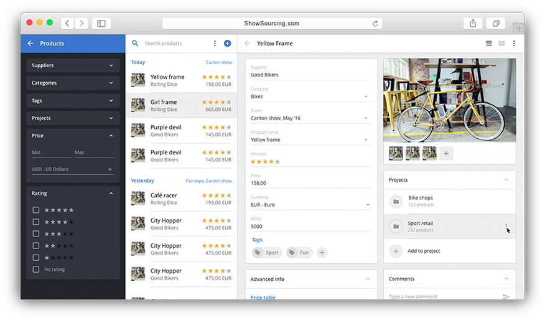The height and width of the screenshot is (320, 545).
Task: Collapse the Price filter section
Action: [111, 136]
